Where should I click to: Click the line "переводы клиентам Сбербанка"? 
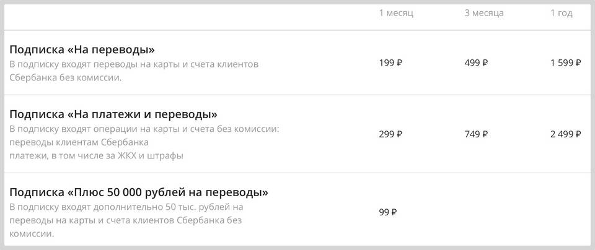coord(79,142)
